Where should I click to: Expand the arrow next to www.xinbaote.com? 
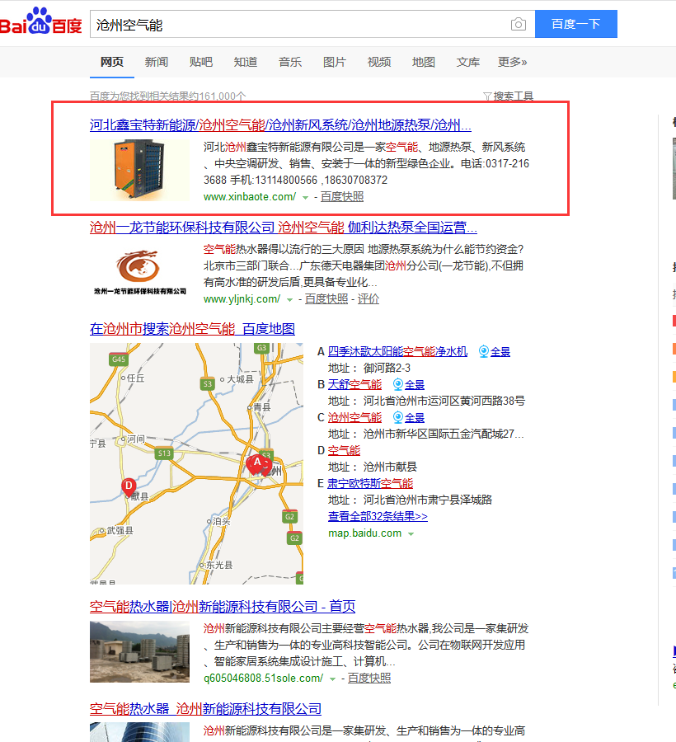tap(306, 197)
